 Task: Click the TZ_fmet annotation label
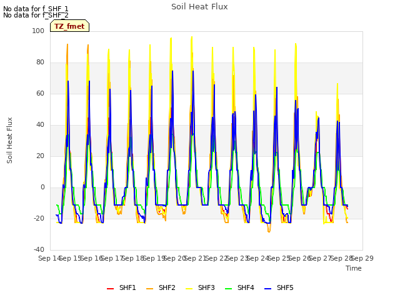[69, 26]
